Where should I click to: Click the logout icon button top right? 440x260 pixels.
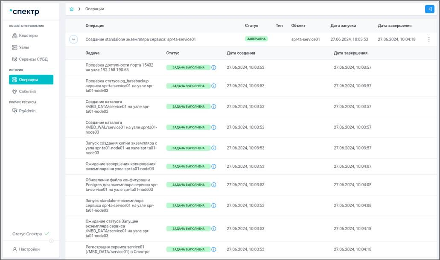click(x=429, y=9)
